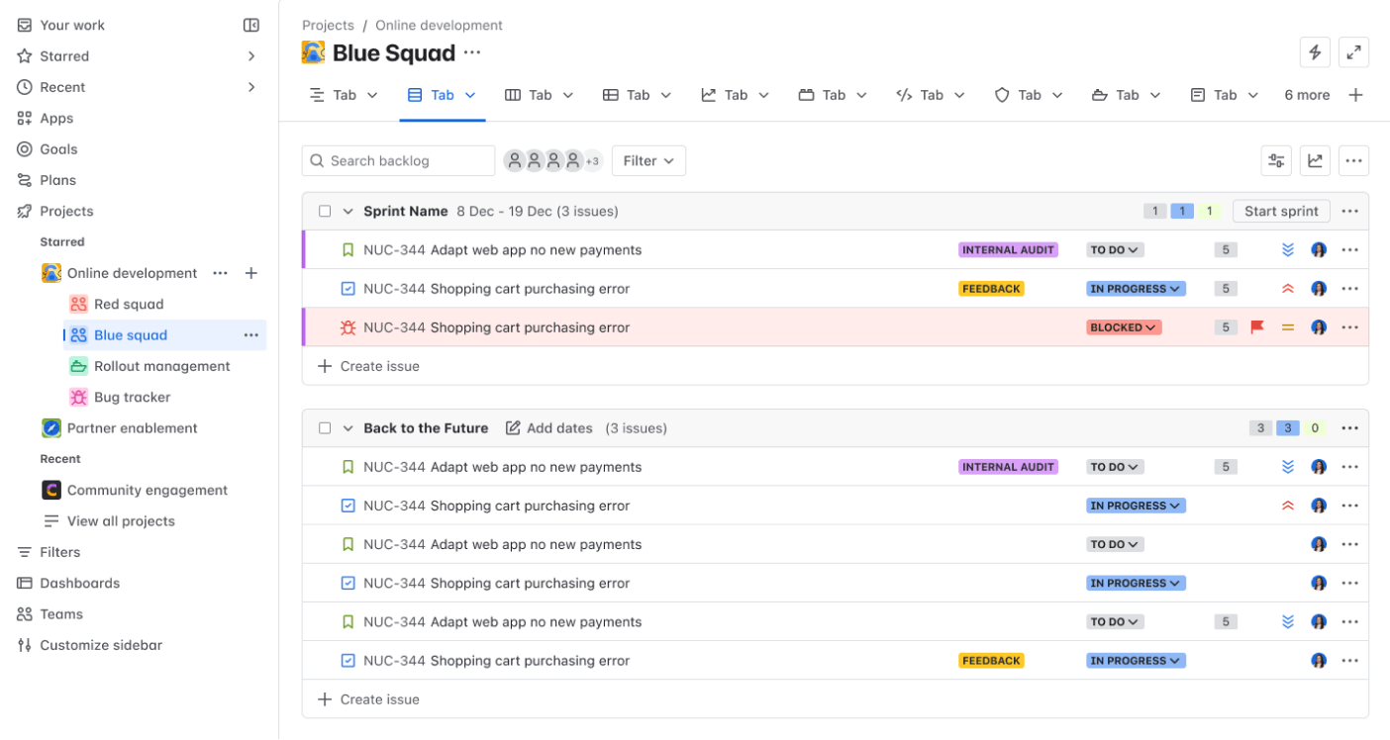Screen dimensions: 1390x740
Task: Click the red flag on the blocked issue
Action: click(1257, 326)
